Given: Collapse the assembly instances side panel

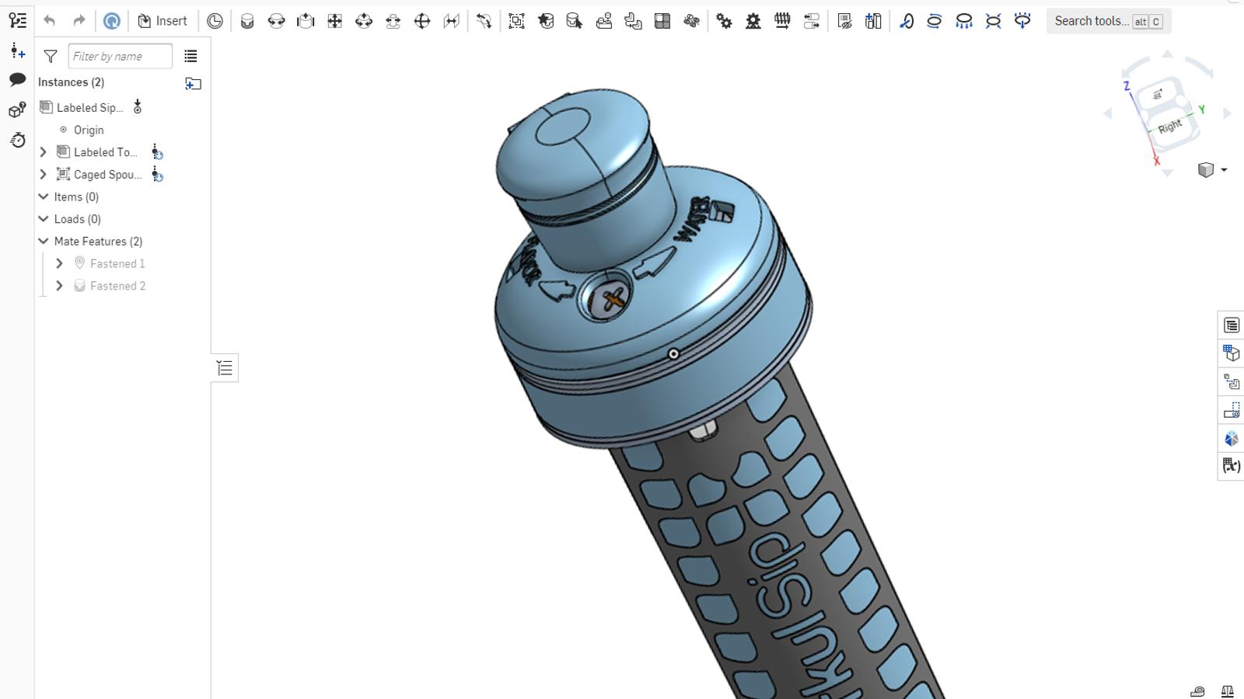Looking at the screenshot, I should pos(224,367).
